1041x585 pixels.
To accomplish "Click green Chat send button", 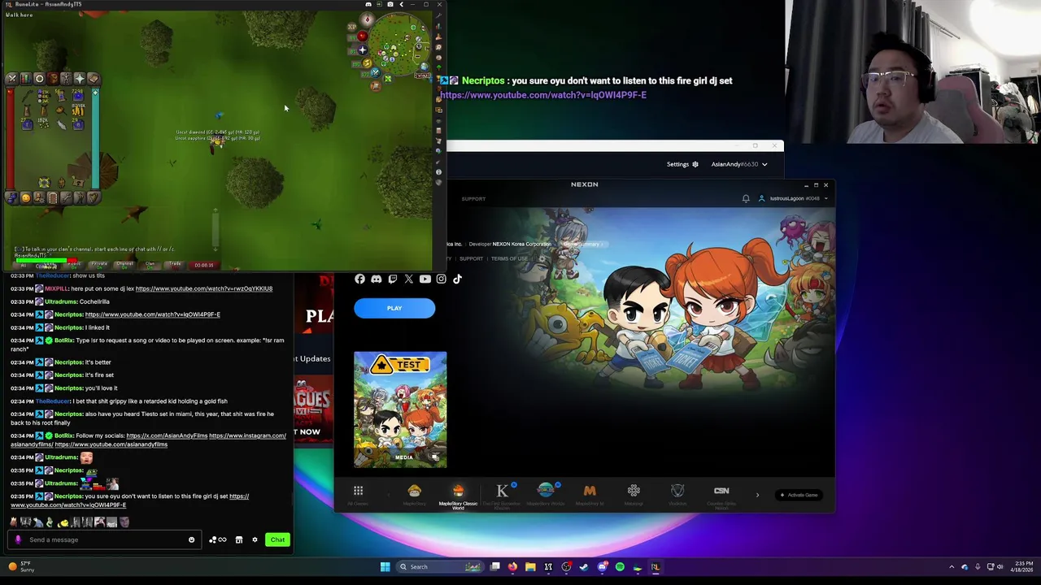I will tap(277, 539).
